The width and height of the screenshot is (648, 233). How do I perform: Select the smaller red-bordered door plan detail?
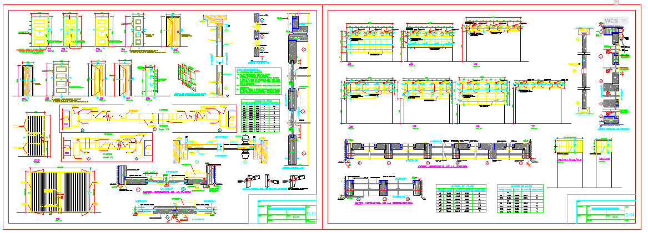(106, 146)
